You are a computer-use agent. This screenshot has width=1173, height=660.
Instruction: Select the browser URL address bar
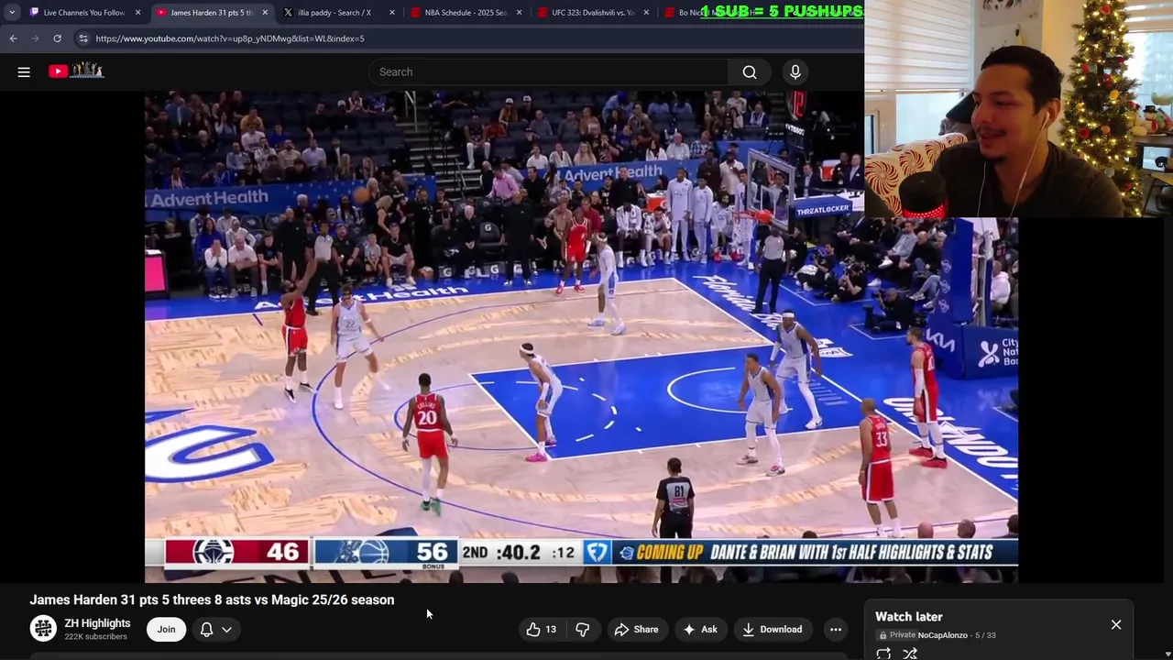[x=467, y=38]
